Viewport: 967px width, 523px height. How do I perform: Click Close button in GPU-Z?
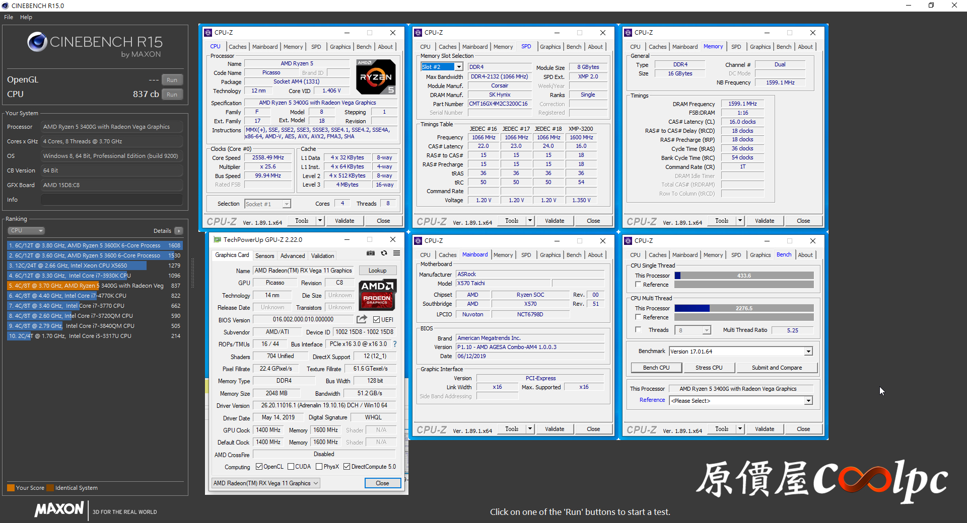(383, 483)
